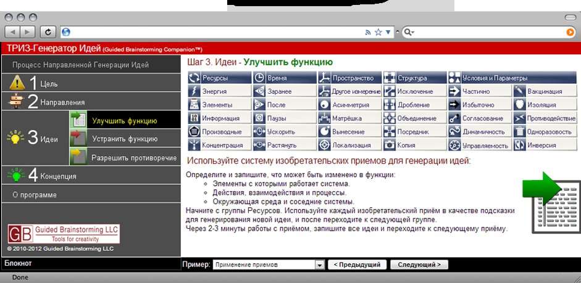Click Процесс Направленной Генерации Идей header
The image size is (581, 283).
pos(91,65)
